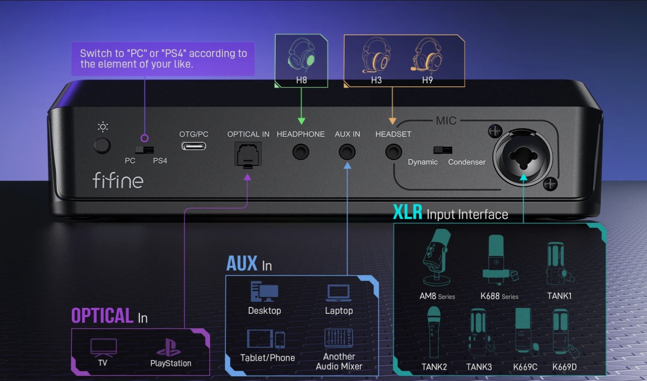Image resolution: width=647 pixels, height=381 pixels.
Task: Click the TANK2 handheld microphone icon
Action: (x=434, y=332)
